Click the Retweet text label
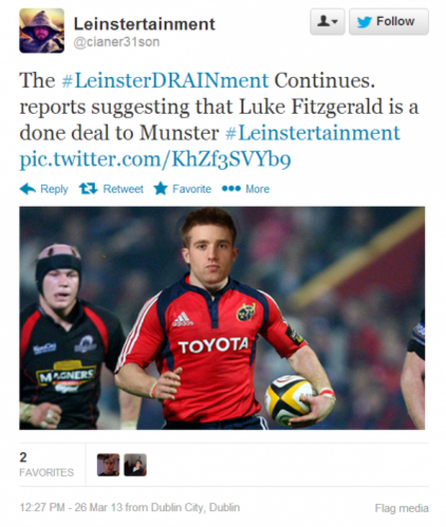This screenshot has height=527, width=446. 124,189
